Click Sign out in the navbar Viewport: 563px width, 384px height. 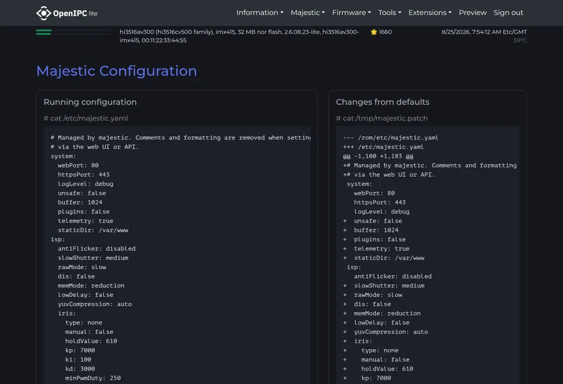coord(508,13)
